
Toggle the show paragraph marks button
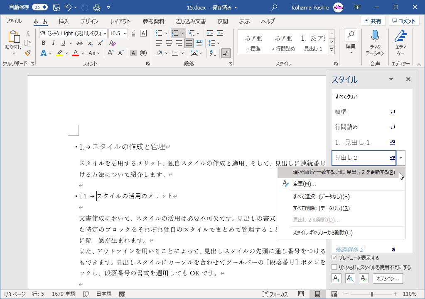click(226, 53)
